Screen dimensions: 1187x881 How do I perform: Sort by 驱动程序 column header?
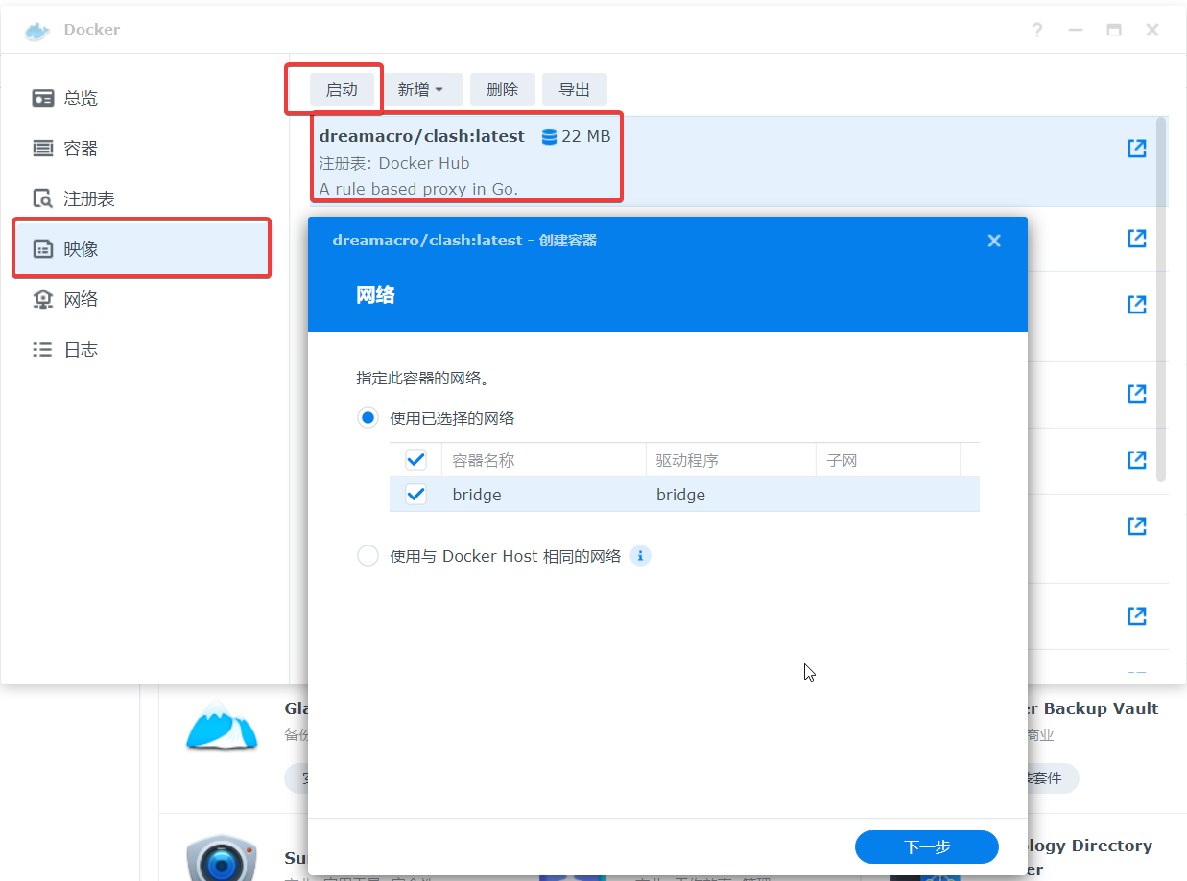[730, 460]
